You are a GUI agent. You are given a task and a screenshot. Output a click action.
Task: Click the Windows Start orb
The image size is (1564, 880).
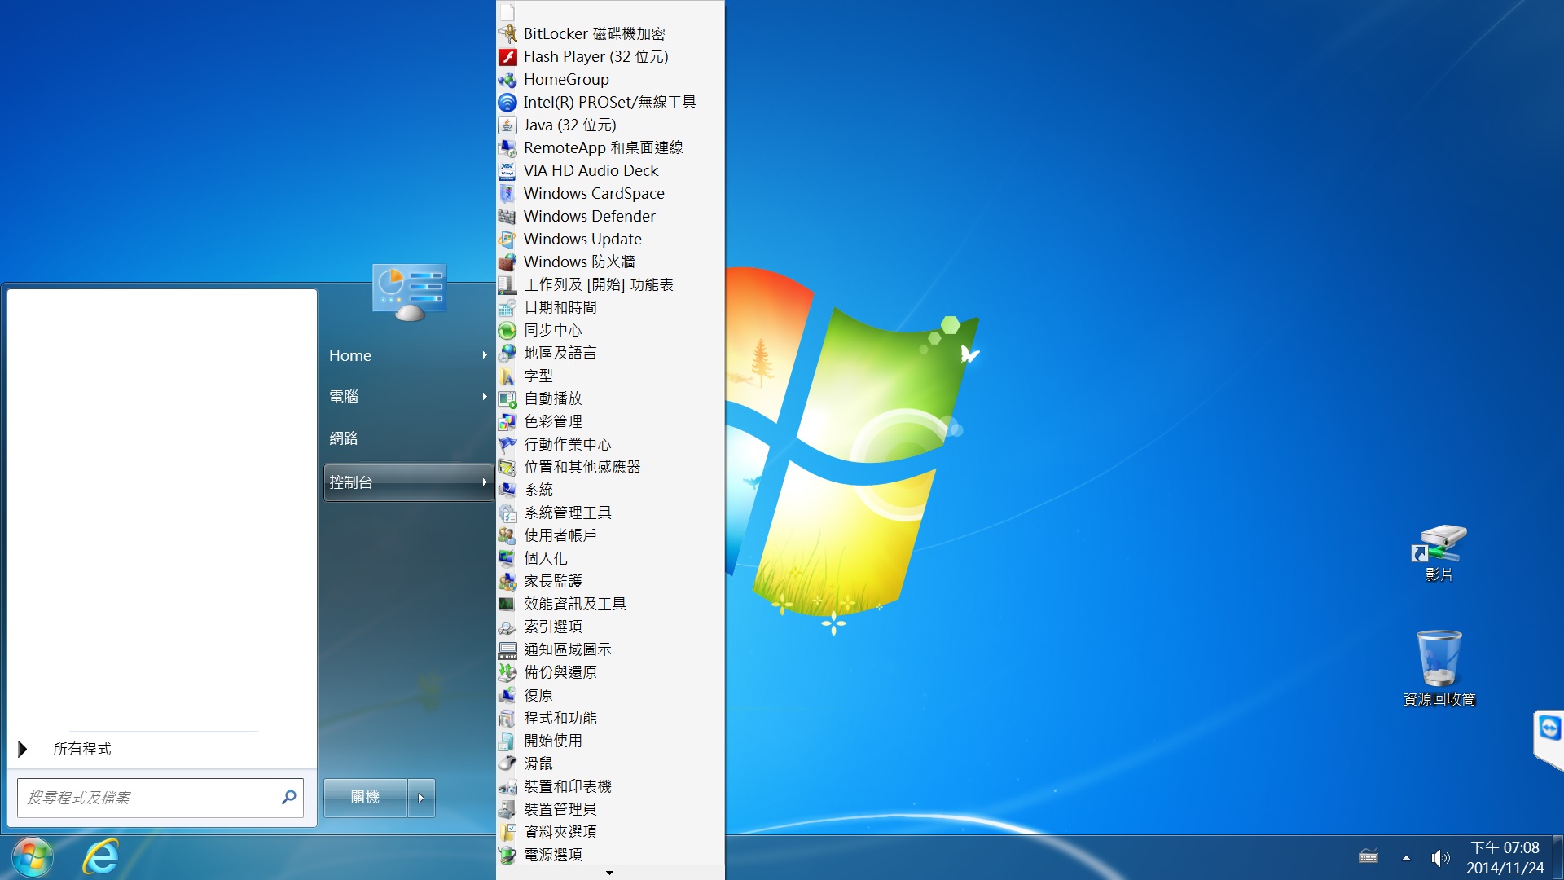click(33, 857)
